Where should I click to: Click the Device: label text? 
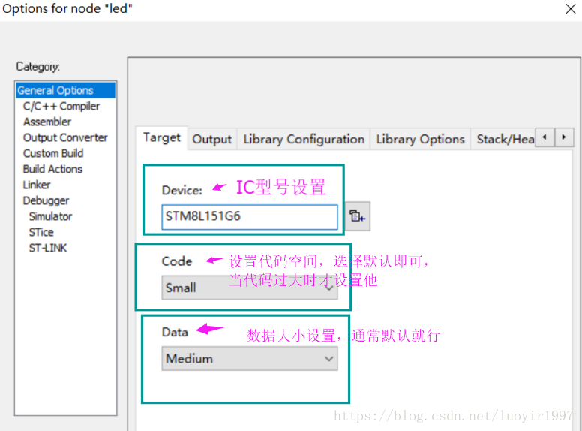[181, 191]
